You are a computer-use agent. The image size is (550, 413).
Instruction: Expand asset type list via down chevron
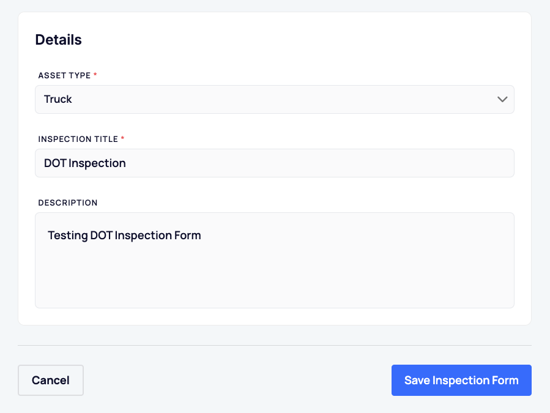tap(502, 99)
